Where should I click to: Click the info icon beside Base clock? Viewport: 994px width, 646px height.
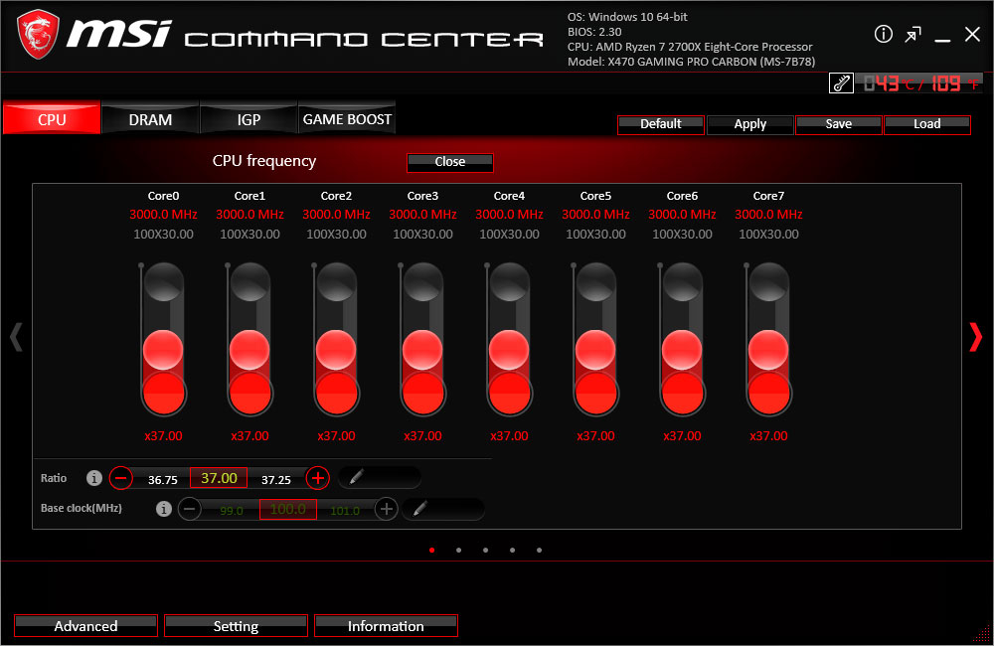coord(164,509)
